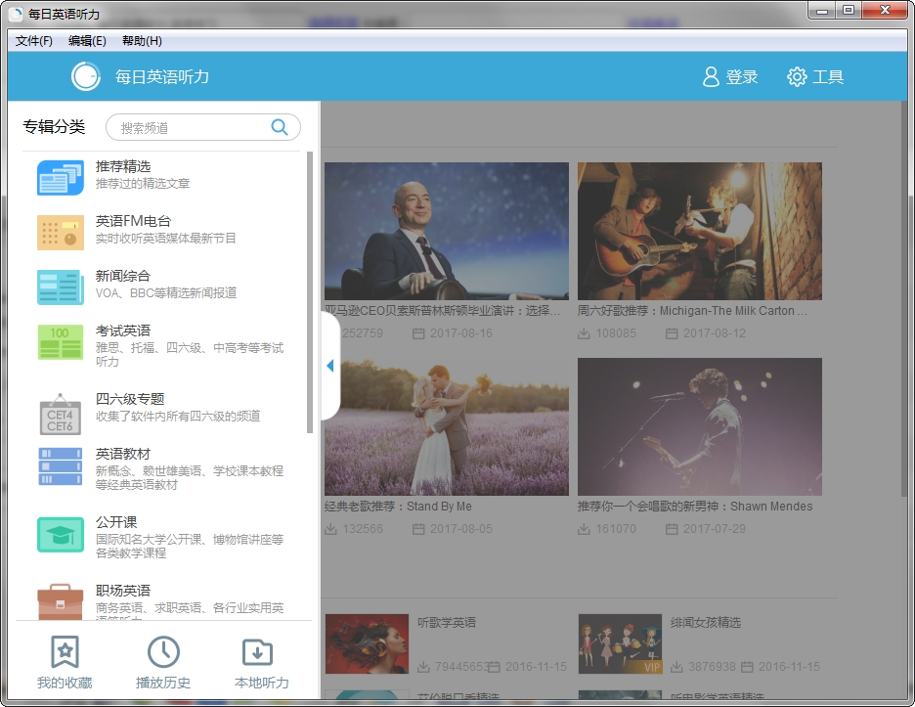
Task: Open 播放历史 clock icon
Action: pyautogui.click(x=163, y=652)
